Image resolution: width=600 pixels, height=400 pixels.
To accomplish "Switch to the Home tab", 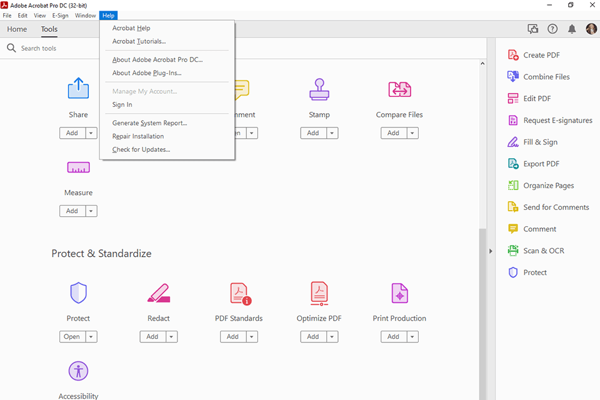I will tap(17, 29).
